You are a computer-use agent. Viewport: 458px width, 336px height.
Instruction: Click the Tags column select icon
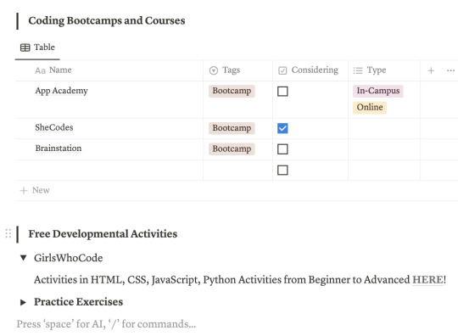[214, 70]
